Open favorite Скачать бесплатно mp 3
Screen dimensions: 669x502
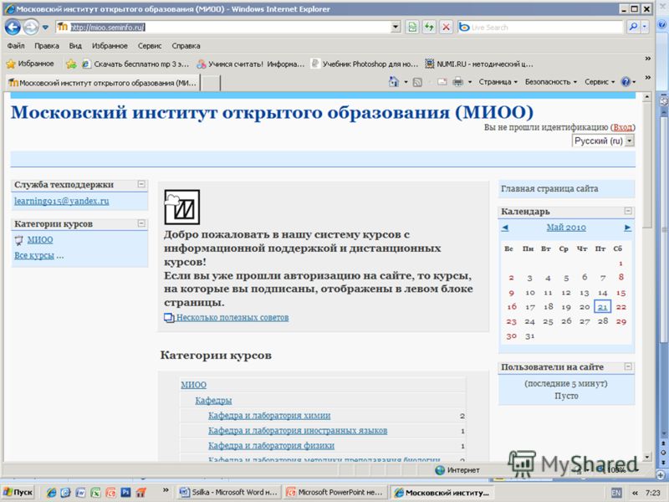click(135, 64)
